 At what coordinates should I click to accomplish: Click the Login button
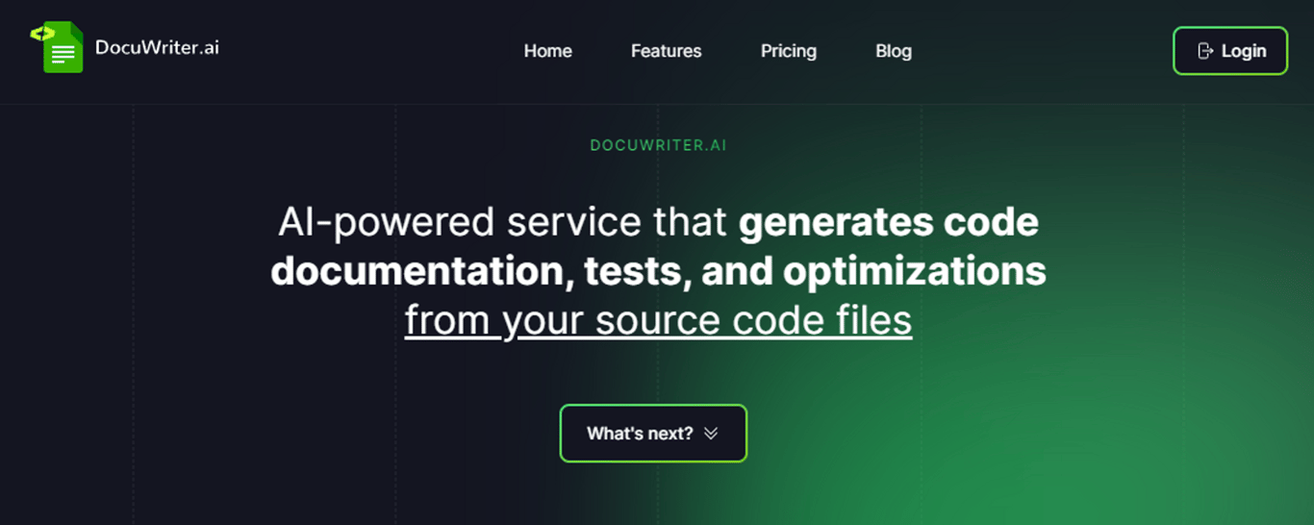click(x=1230, y=51)
